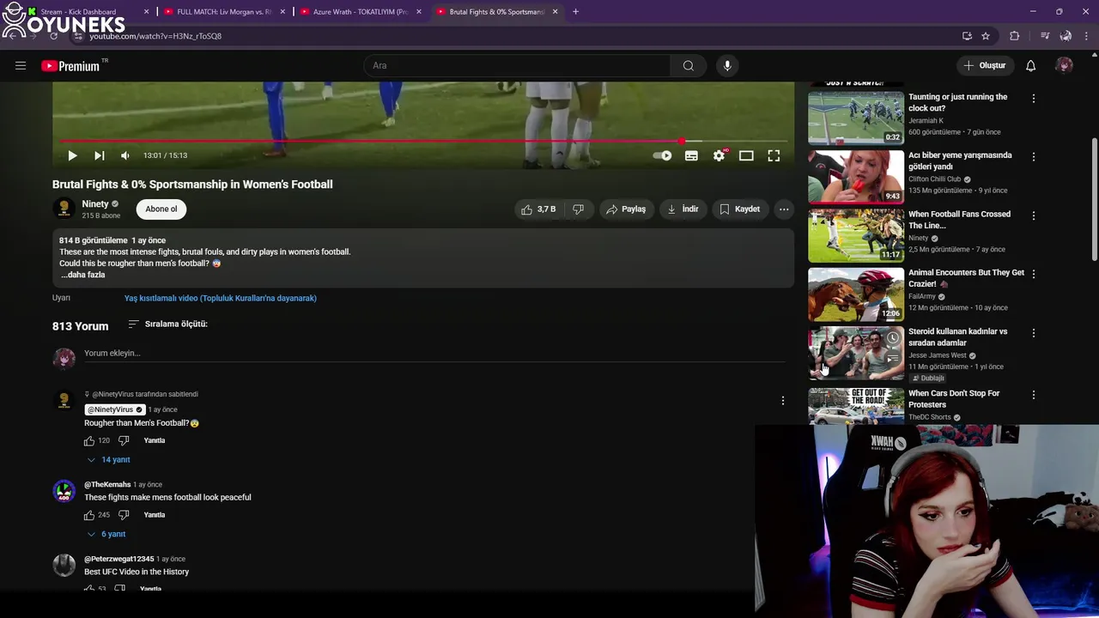This screenshot has width=1099, height=618.
Task: Dislike TheKemahs comment
Action: (x=124, y=515)
